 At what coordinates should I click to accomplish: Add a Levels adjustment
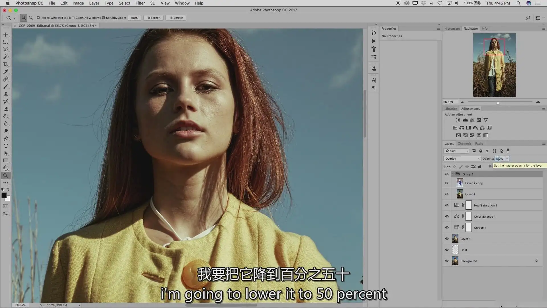pyautogui.click(x=465, y=120)
